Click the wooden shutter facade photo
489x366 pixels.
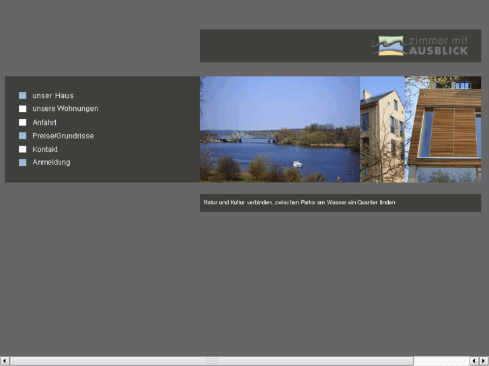click(x=443, y=129)
